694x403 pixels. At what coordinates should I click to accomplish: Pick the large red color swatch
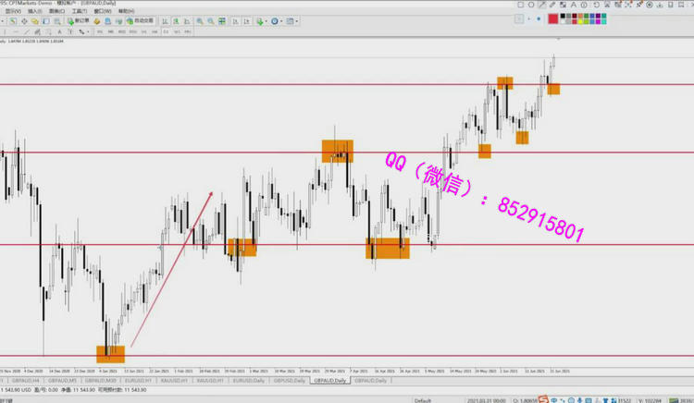pyautogui.click(x=553, y=18)
